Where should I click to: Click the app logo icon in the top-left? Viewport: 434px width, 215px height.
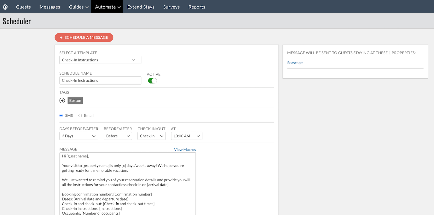5,7
